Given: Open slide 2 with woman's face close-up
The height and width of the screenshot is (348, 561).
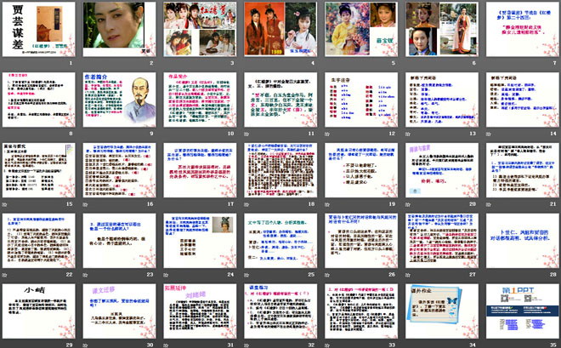Looking at the screenshot, I should [x=119, y=30].
